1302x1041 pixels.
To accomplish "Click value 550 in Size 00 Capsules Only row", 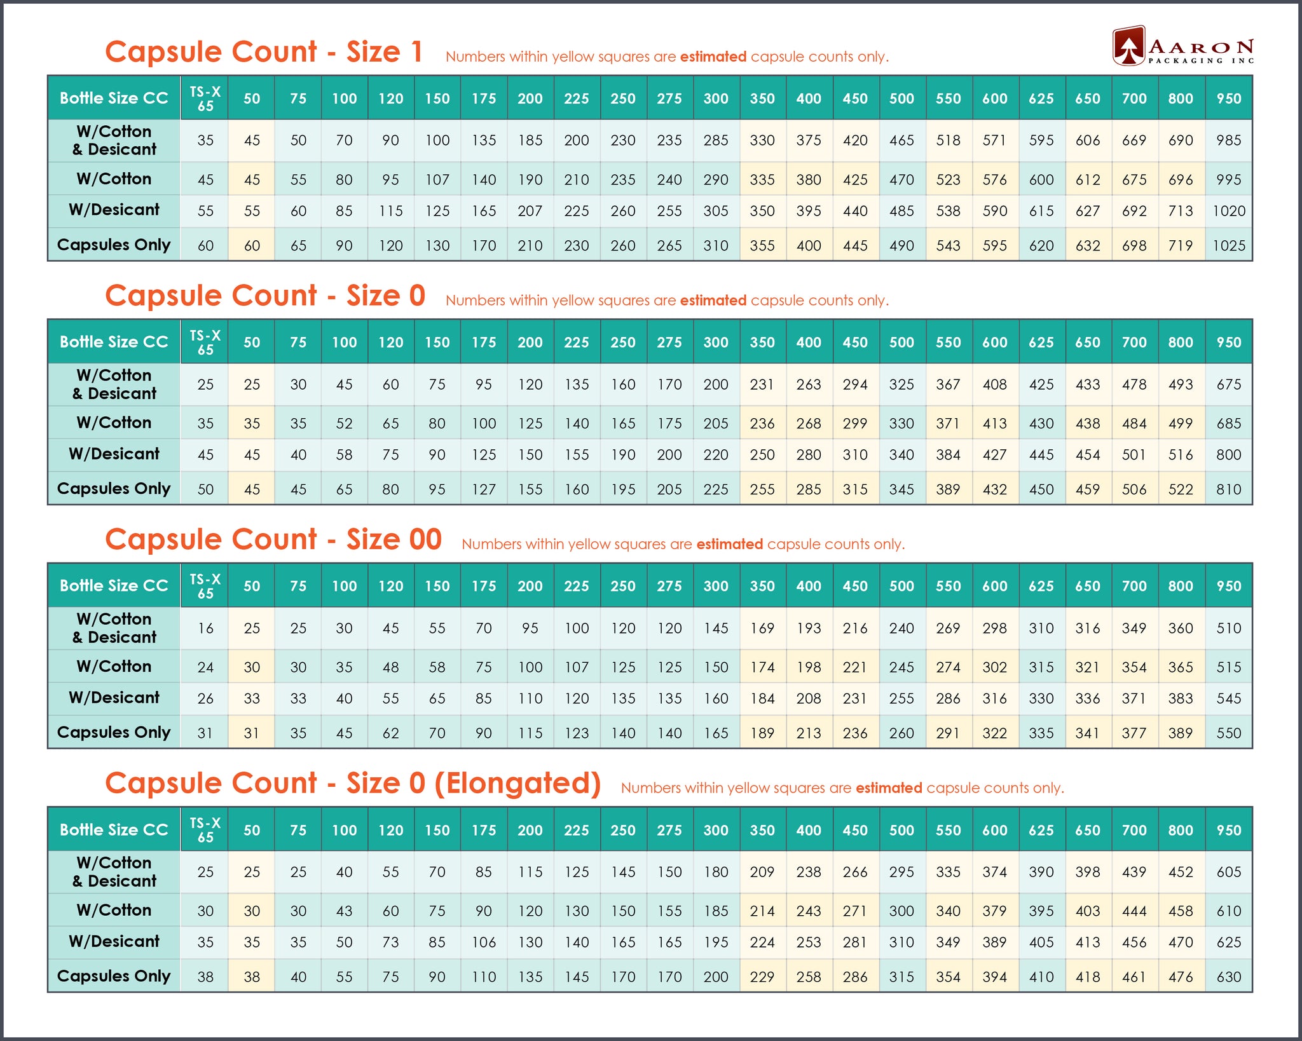I will (1229, 733).
